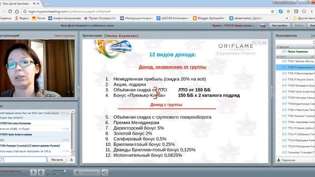
Task: Focus the chat message input field
Action: 23,160
